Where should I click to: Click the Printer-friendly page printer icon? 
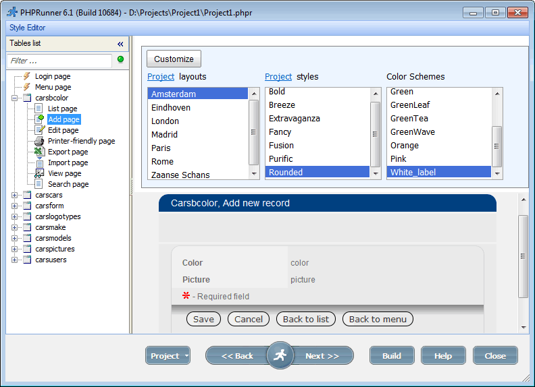(x=39, y=141)
